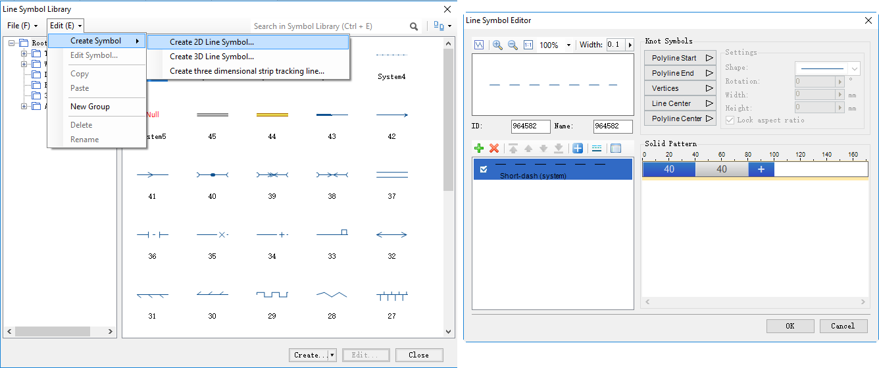
Task: Expand the Root group tree node
Action: pos(12,43)
